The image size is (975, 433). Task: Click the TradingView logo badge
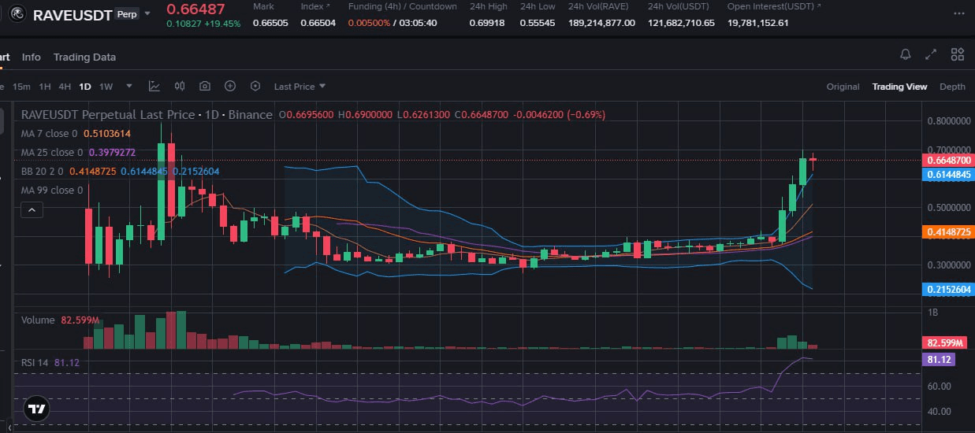(x=35, y=409)
